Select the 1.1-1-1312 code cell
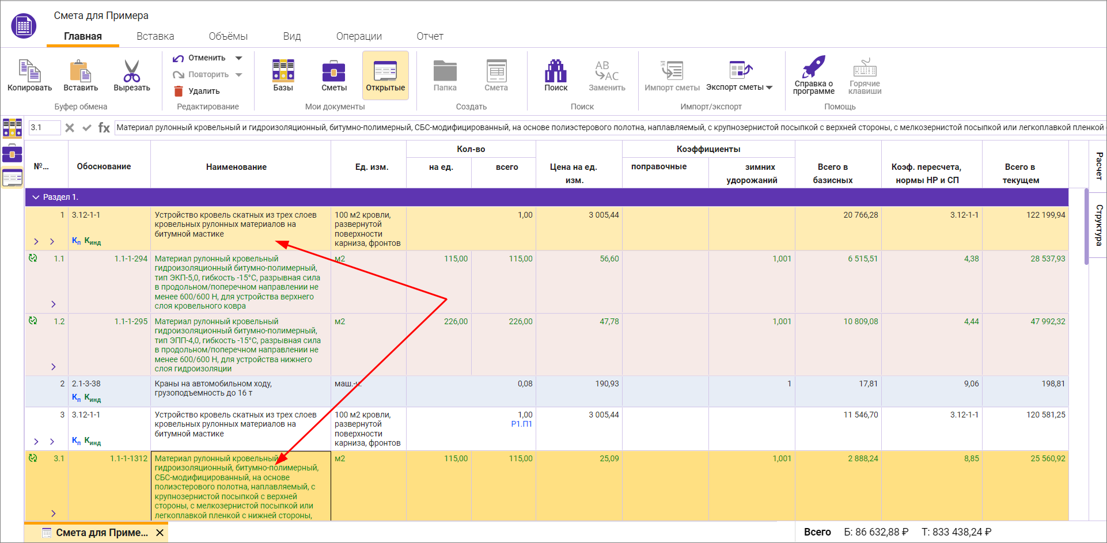Screen dimensions: 1107x543 [109, 486]
